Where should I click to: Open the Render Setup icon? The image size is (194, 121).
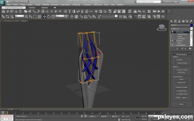click(x=154, y=16)
